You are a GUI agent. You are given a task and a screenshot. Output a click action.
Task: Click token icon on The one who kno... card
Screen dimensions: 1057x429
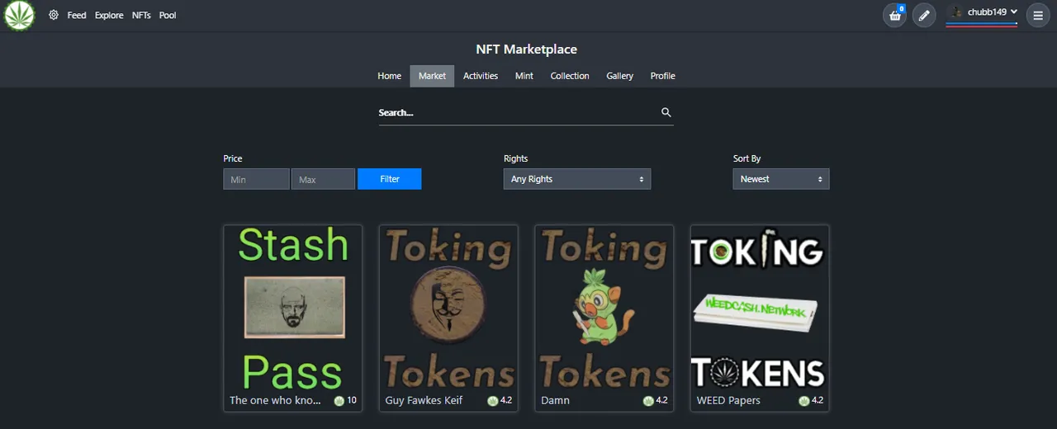(339, 401)
